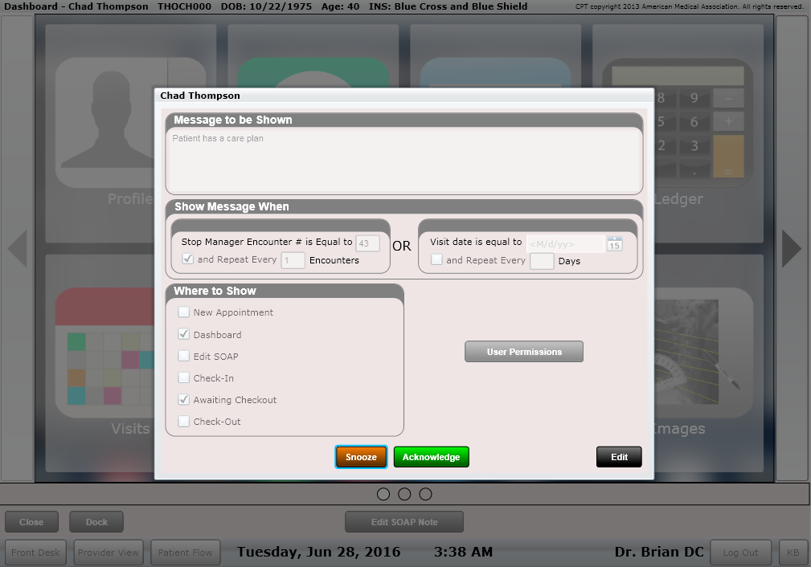This screenshot has height=567, width=811.
Task: Open the calendar date picker icon
Action: coord(614,243)
